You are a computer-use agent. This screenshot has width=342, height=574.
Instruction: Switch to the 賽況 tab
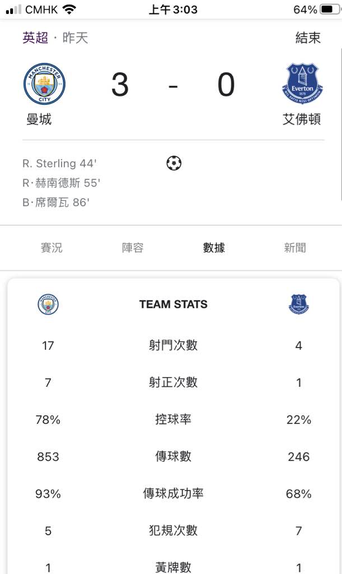coord(51,248)
